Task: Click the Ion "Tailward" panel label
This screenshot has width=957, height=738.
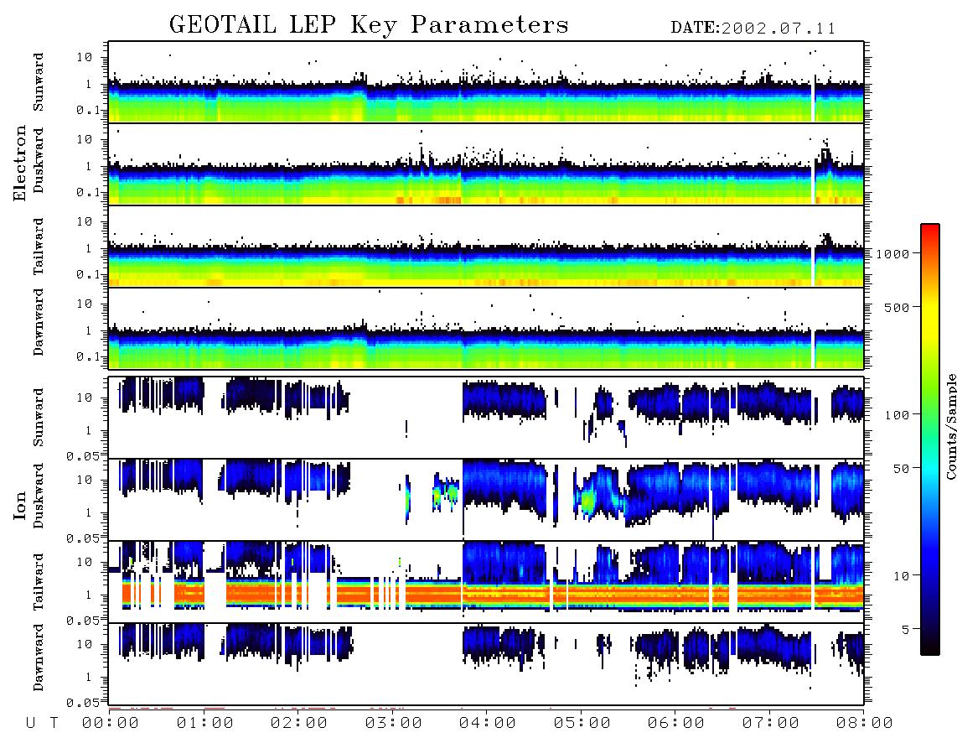Action: point(39,582)
